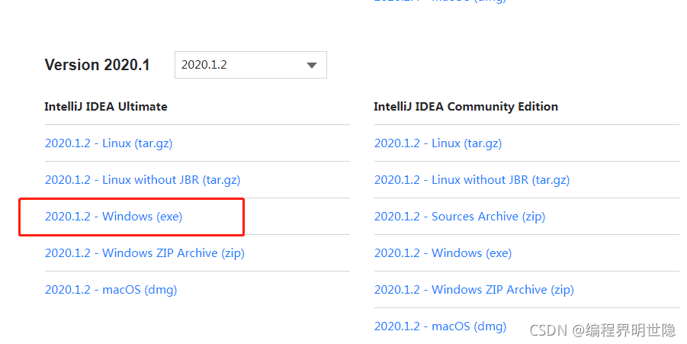Click the Version 2020.1 heading
Image resolution: width=687 pixels, height=344 pixels.
point(98,65)
